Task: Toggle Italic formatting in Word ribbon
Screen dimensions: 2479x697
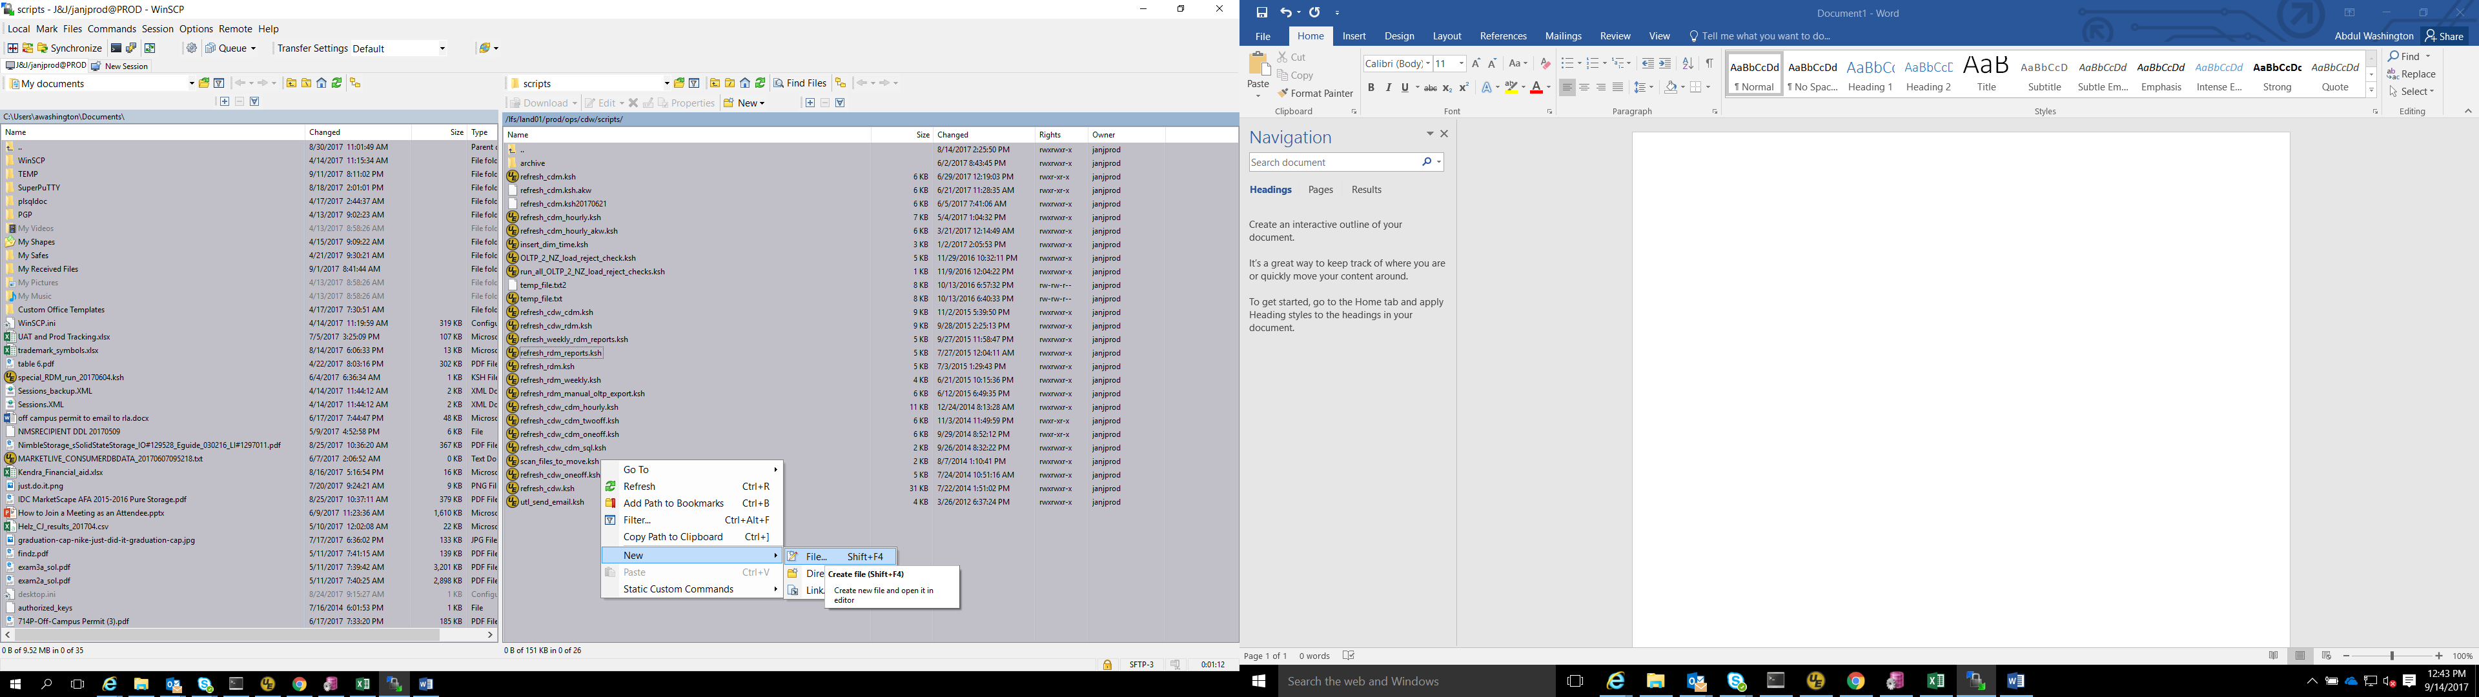Action: click(x=1388, y=88)
